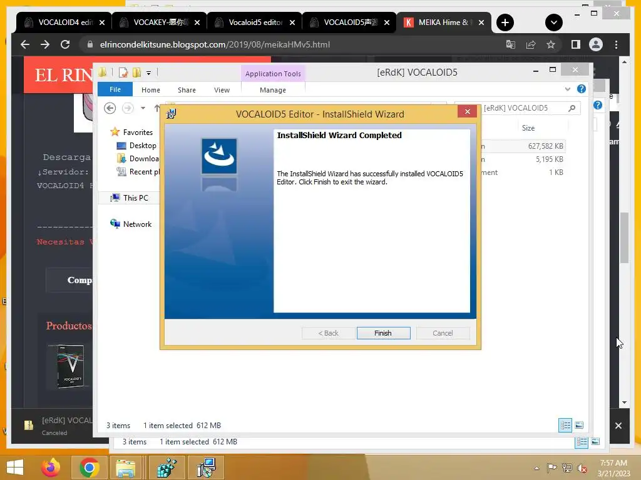Open the Manage ribbon tab
Viewport: 641px width, 480px height.
click(273, 90)
